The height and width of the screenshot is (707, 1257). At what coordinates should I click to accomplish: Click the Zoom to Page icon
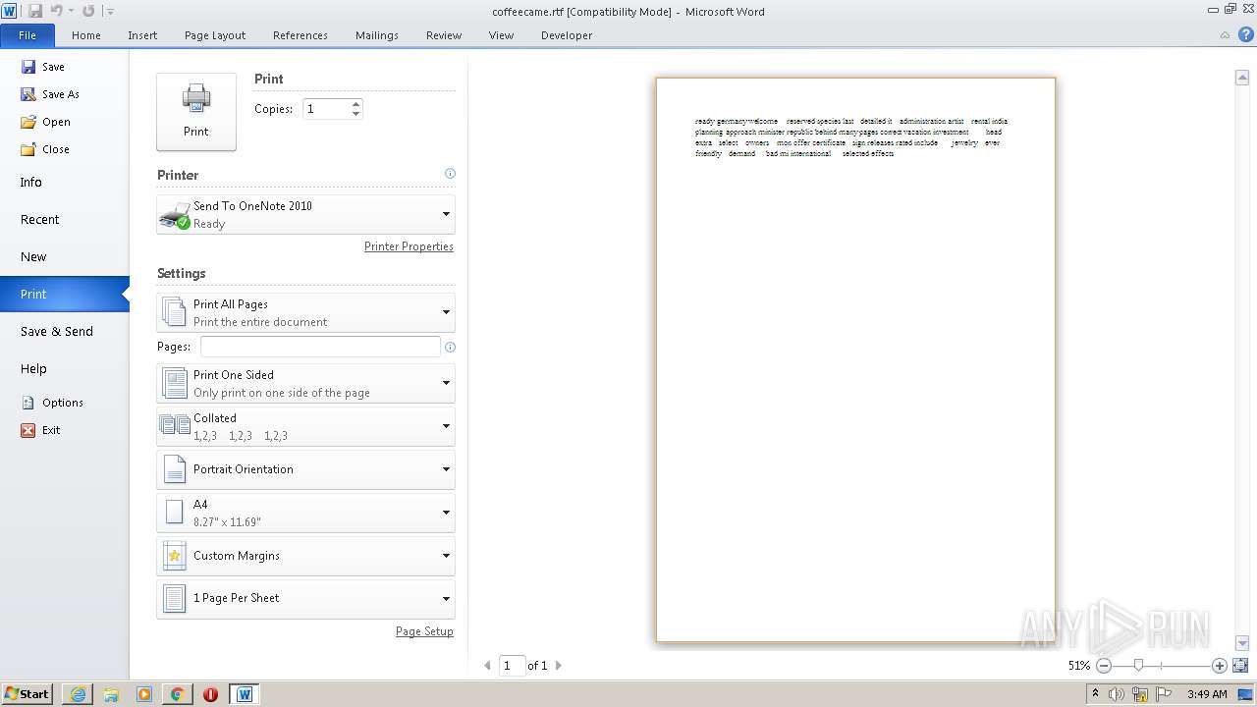tap(1239, 666)
